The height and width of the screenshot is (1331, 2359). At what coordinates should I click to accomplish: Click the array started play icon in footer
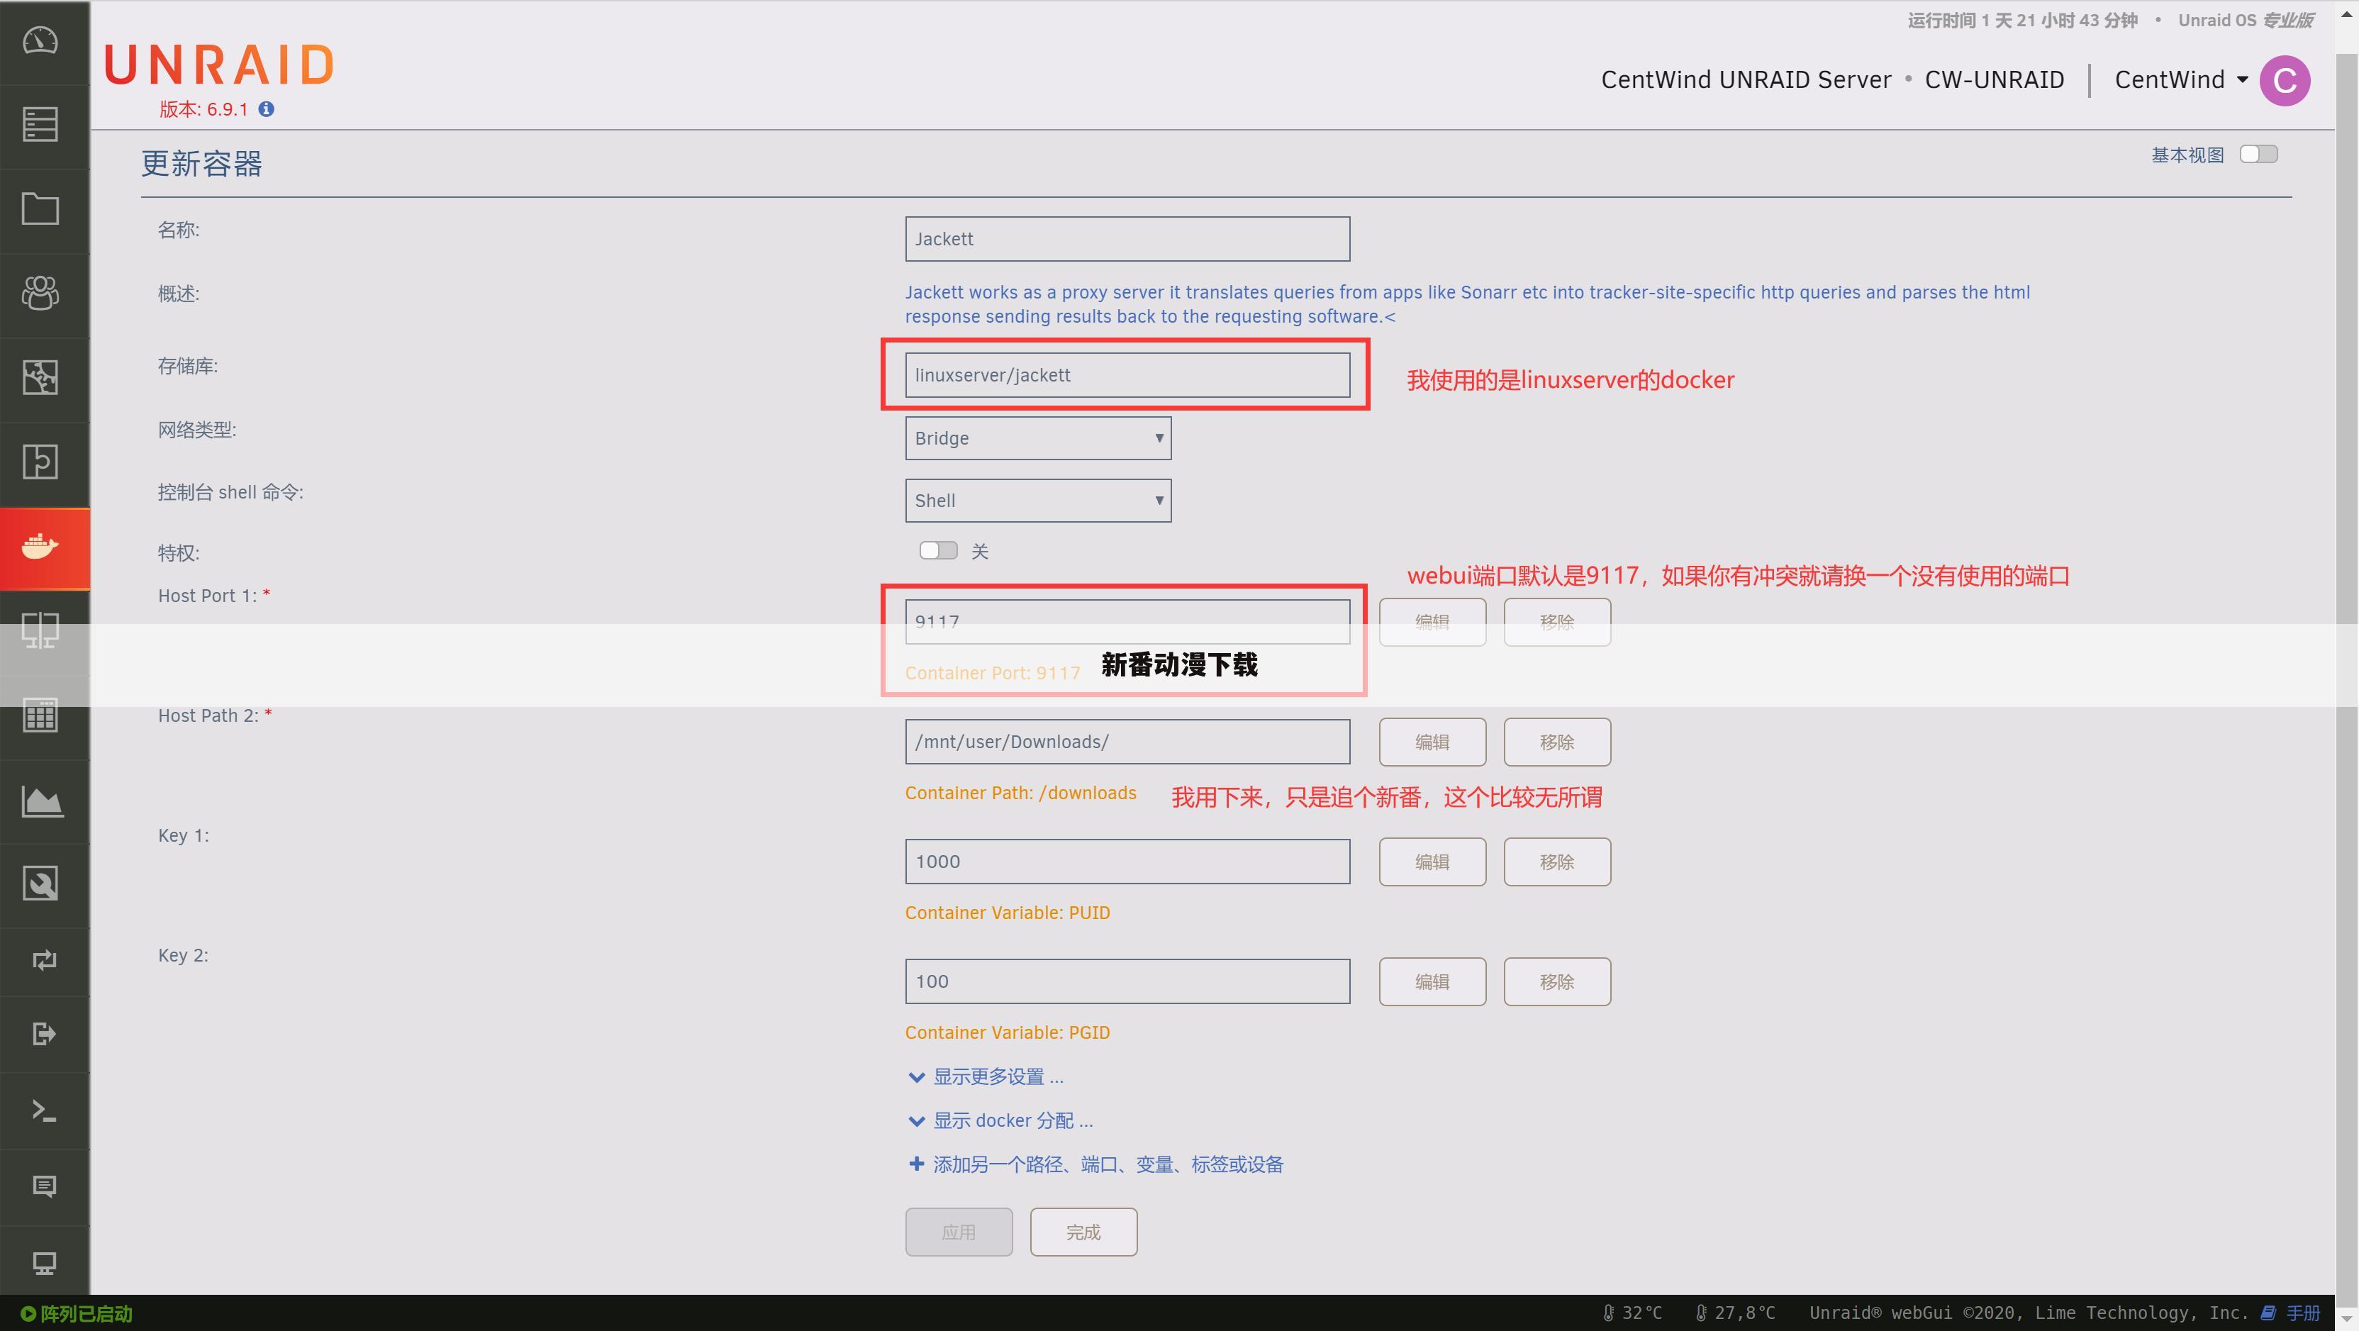pyautogui.click(x=28, y=1313)
